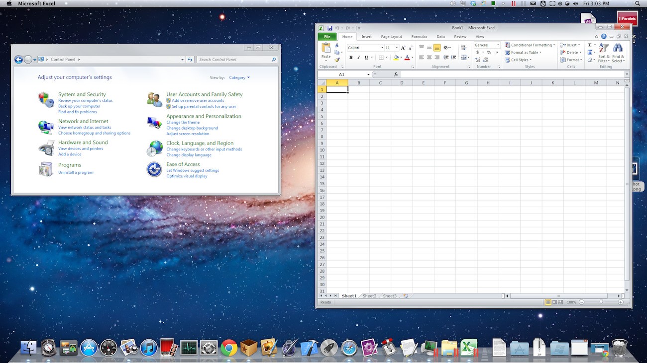This screenshot has width=647, height=363.
Task: Click the Cut scissors icon
Action: [x=337, y=45]
